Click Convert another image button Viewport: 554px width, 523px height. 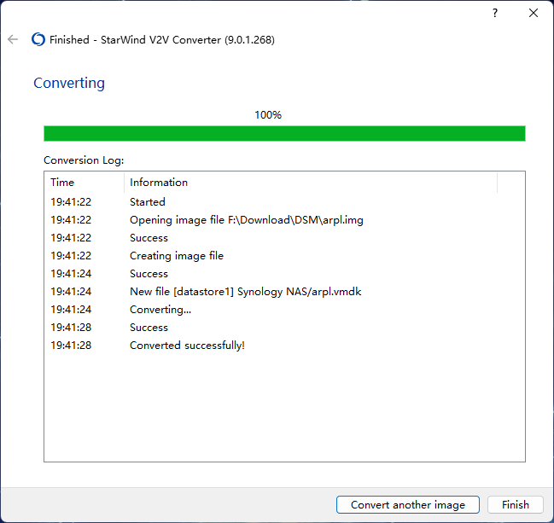pos(408,504)
